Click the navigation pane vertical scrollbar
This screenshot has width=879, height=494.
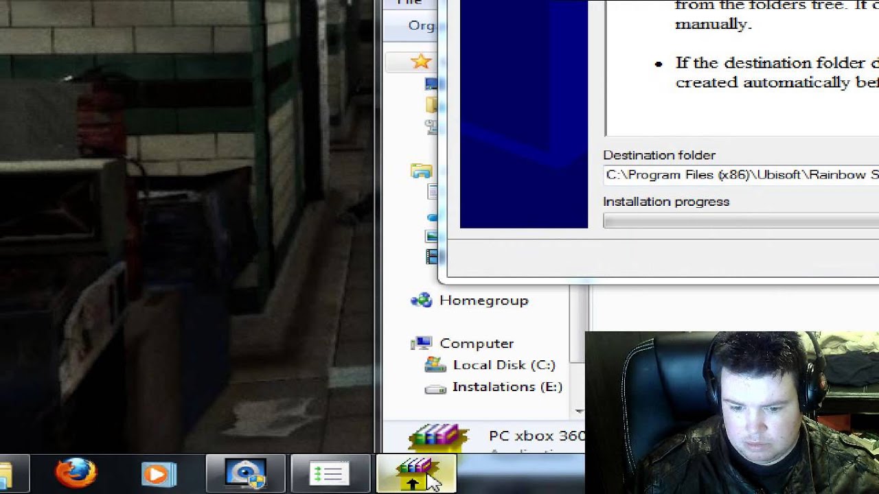[579, 325]
